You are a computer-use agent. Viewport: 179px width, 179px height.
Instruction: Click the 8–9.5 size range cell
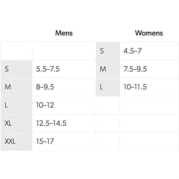coord(64,87)
